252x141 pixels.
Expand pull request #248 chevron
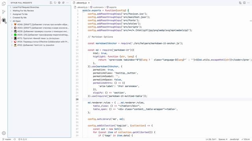point(12,24)
